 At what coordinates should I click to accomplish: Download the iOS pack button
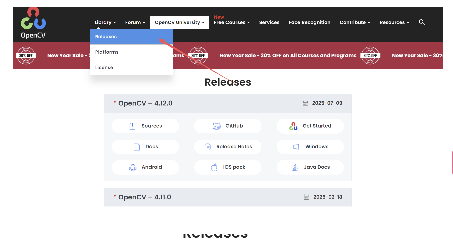coord(228,167)
